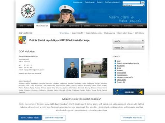Viewport: 165px width, 123px height.
Task: Click the bullet icon beside Kontakty sidebar link
Action: (115, 71)
